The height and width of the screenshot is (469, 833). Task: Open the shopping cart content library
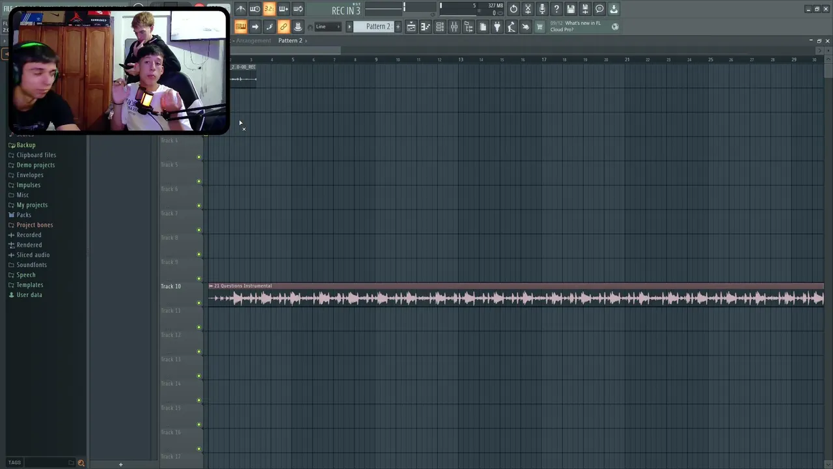(539, 27)
